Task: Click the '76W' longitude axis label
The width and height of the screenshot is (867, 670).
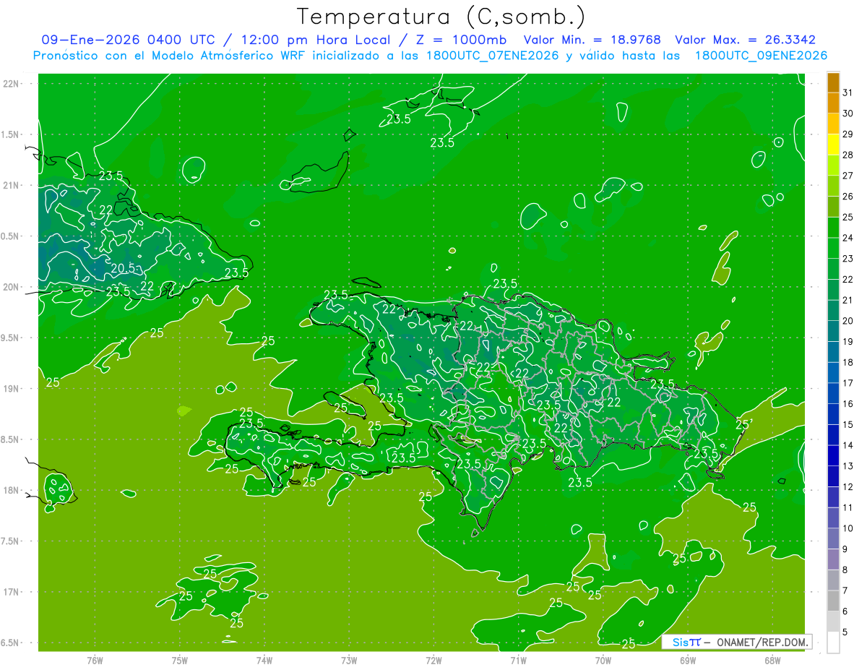Action: 95,660
